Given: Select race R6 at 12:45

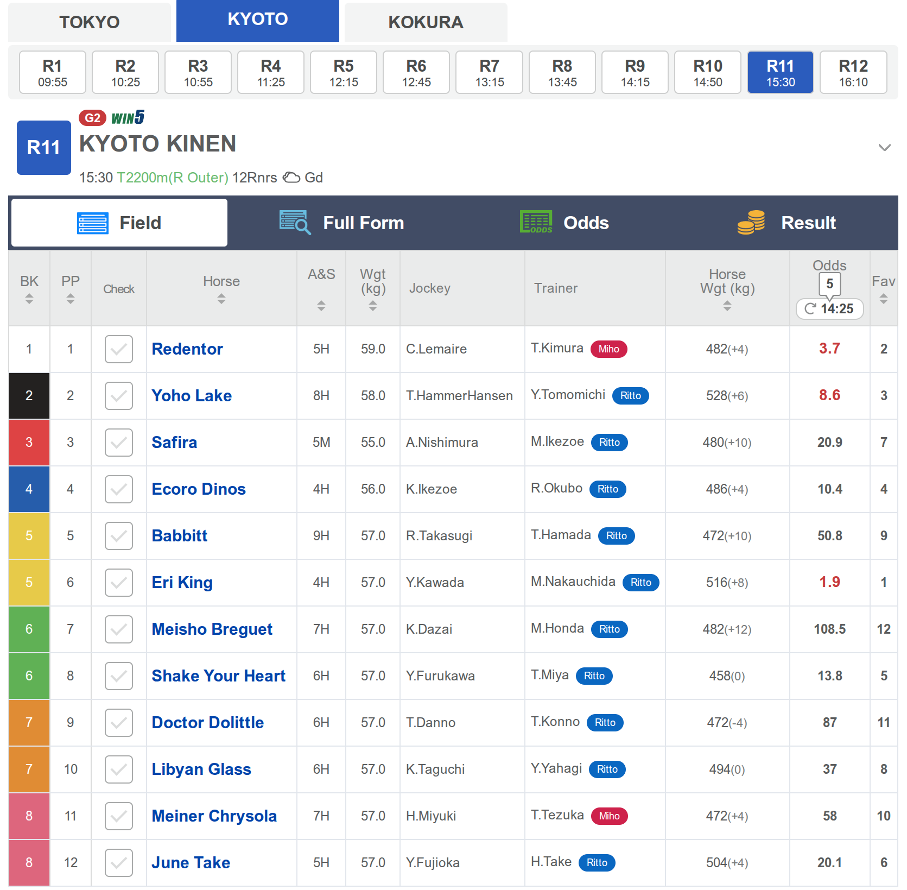Looking at the screenshot, I should (416, 72).
